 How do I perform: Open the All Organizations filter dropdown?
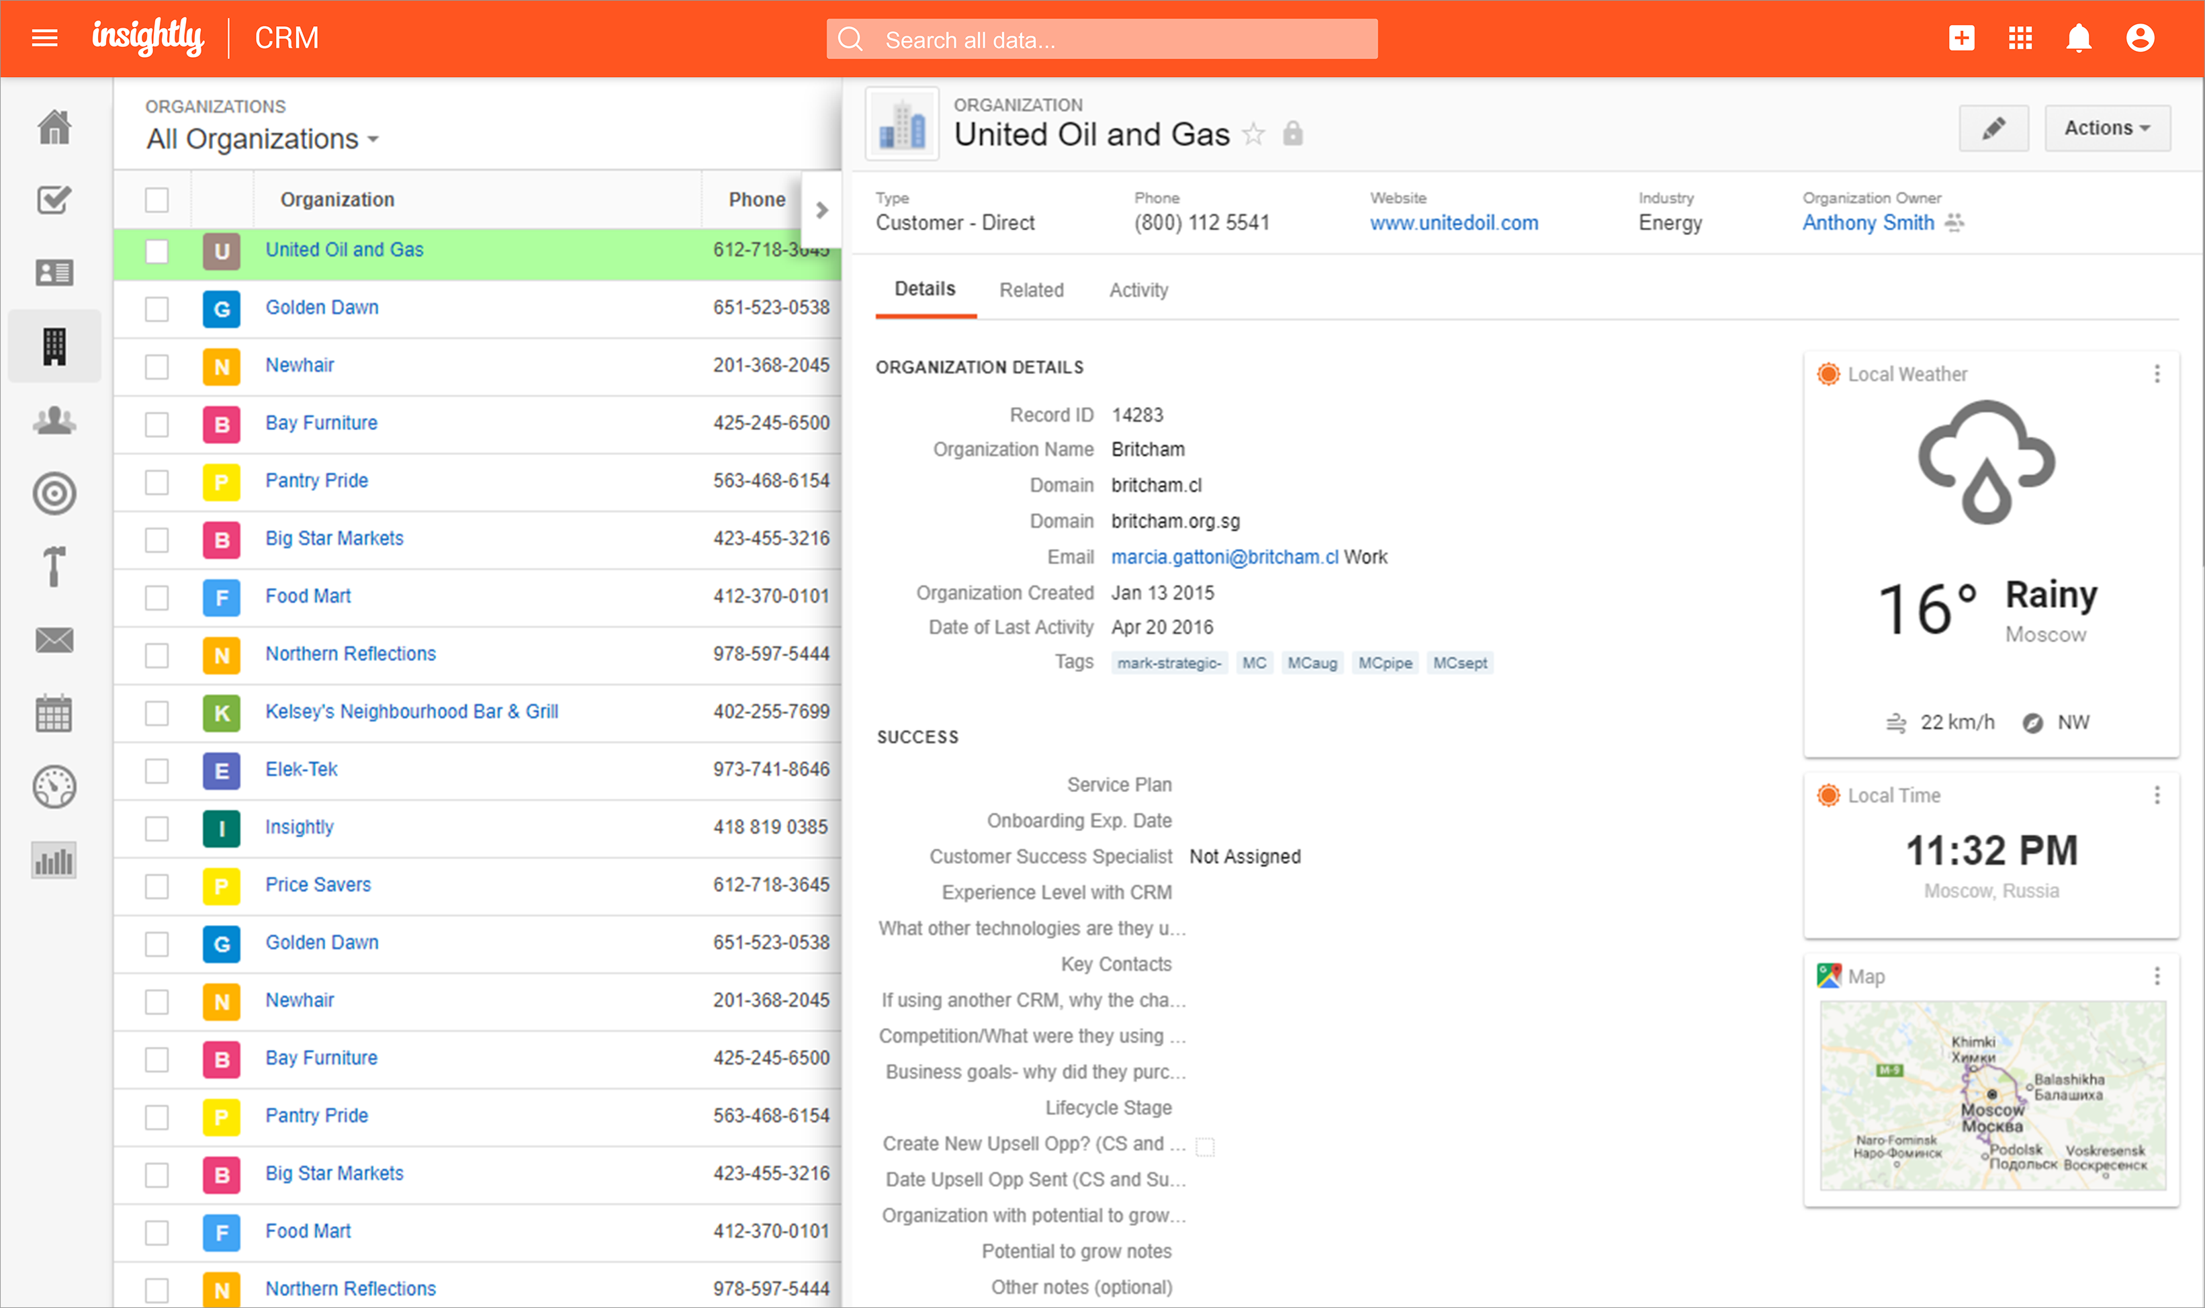[x=261, y=138]
